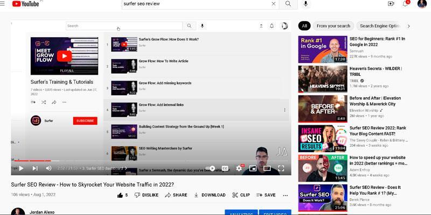Viewport: 431px width, 215px height.
Task: Open the YouTube hamburger guide menu
Action: pos(2,4)
